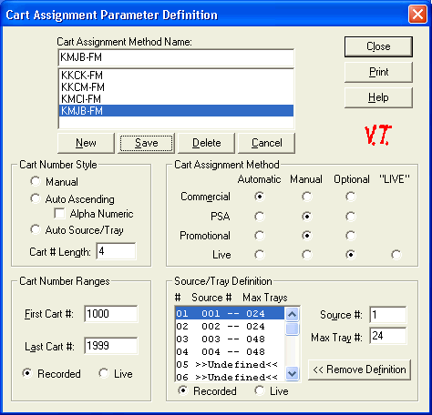Set Promotional to Optional

coord(351,236)
